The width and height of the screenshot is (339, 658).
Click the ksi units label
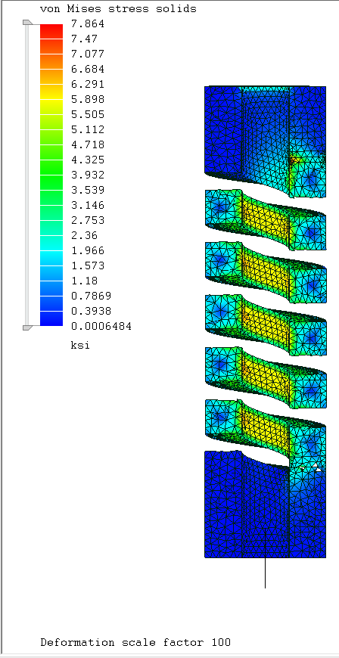pos(80,346)
